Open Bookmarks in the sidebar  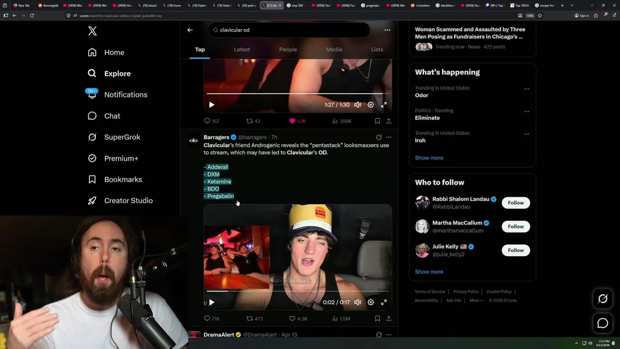115,179
